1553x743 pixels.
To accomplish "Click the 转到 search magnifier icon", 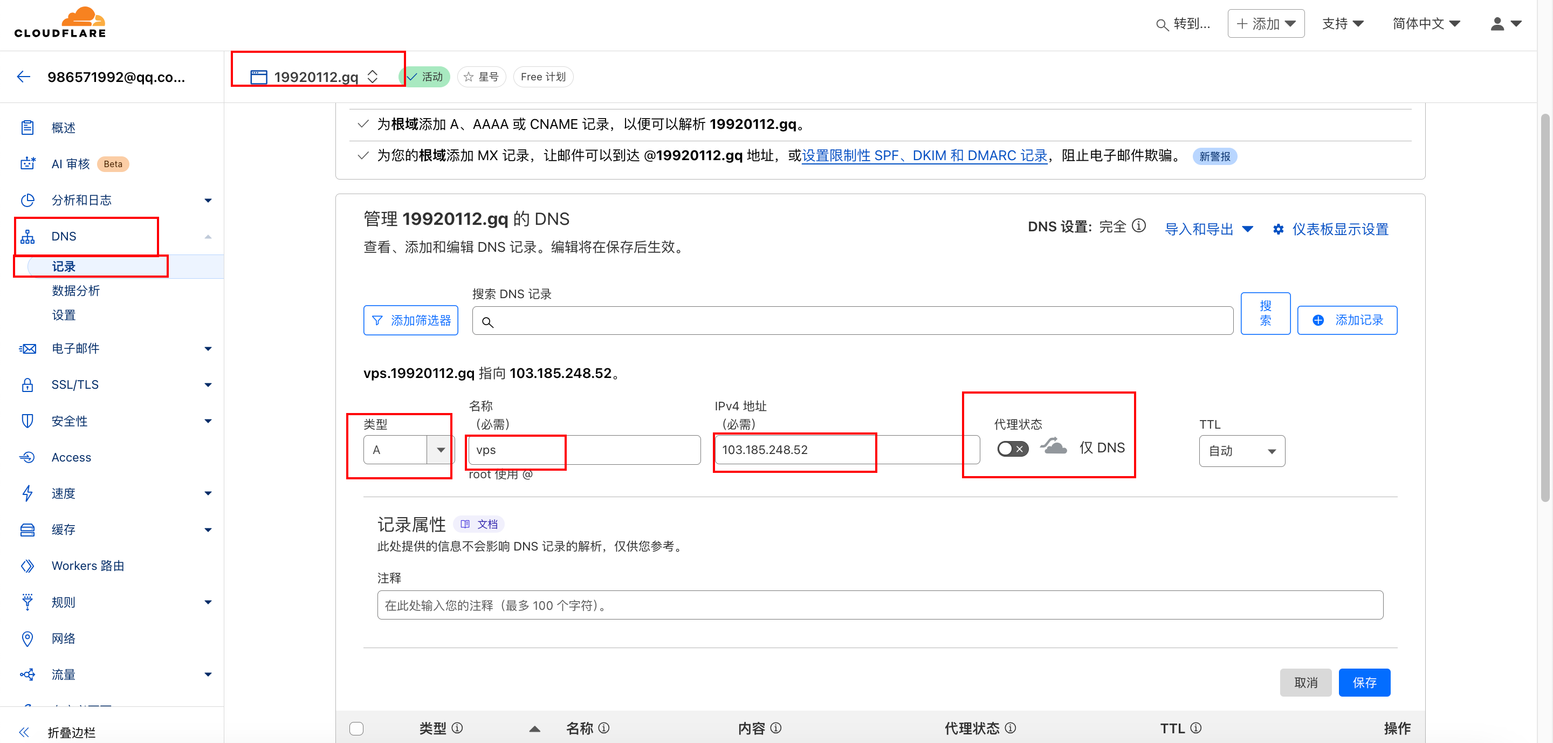I will point(1163,25).
